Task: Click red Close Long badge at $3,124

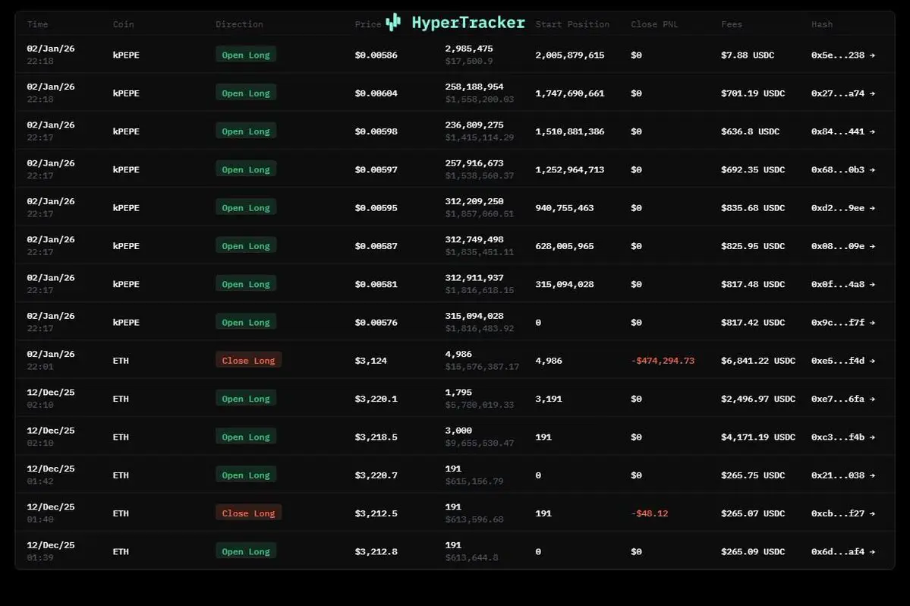Action: [248, 361]
